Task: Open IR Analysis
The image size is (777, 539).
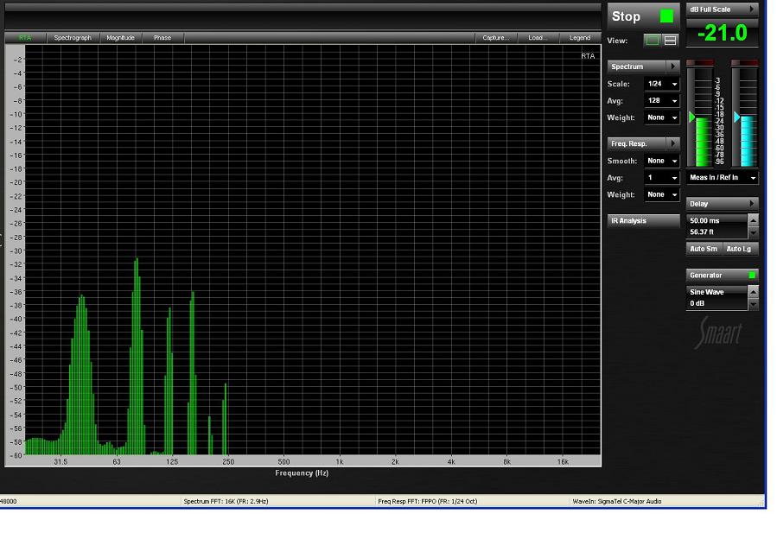Action: point(644,220)
